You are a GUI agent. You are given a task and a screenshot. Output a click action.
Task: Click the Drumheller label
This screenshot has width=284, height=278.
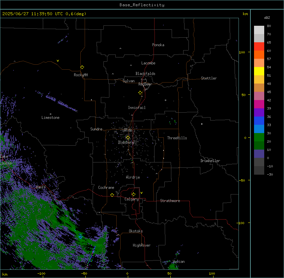(210, 161)
